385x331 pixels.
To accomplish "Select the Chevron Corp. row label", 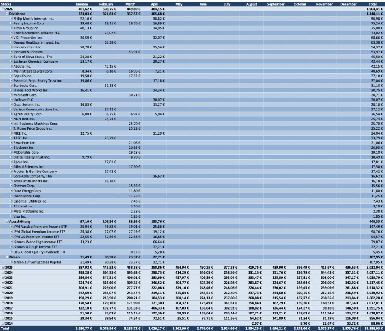I will coord(24,186).
